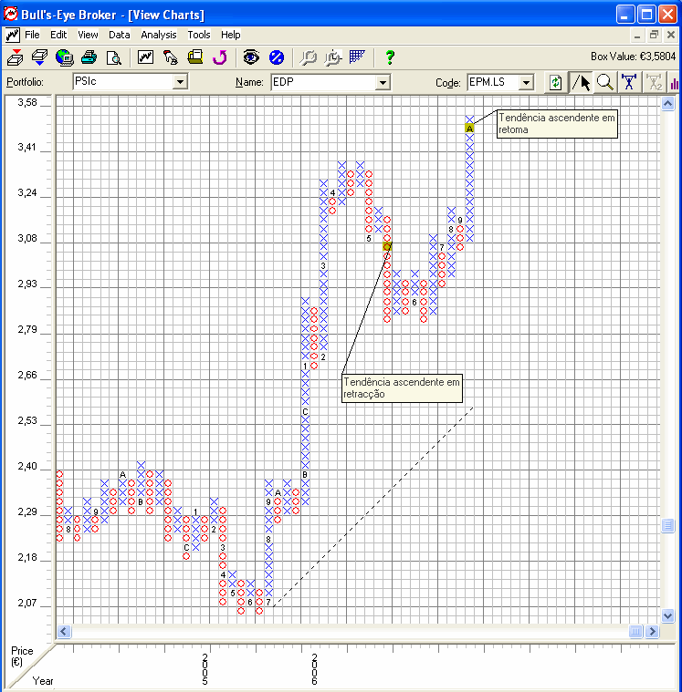Viewport: 682px width, 692px height.
Task: Click the horizontal scrollbar right arrow
Action: point(653,632)
